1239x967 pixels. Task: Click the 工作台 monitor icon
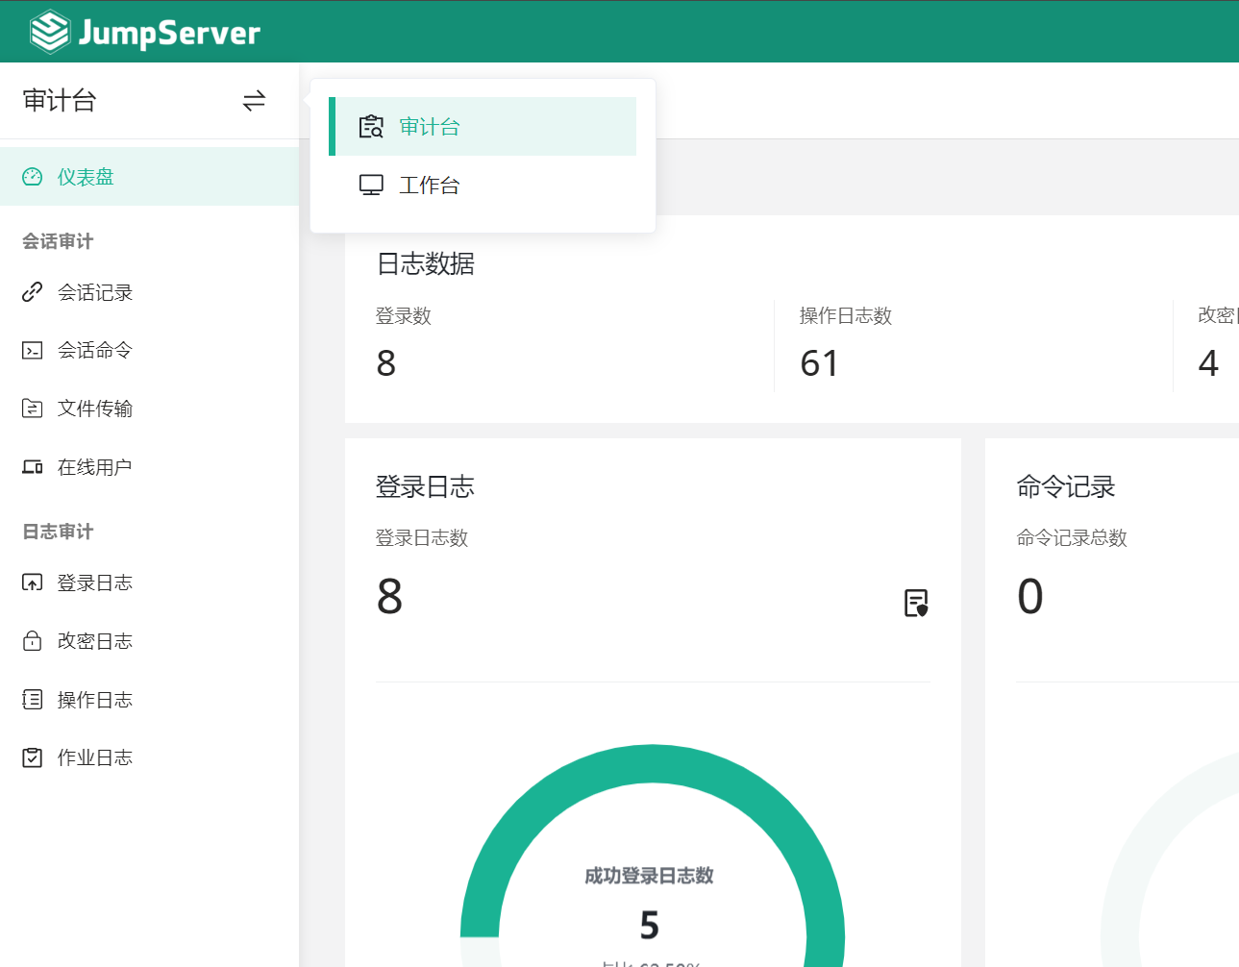tap(371, 186)
